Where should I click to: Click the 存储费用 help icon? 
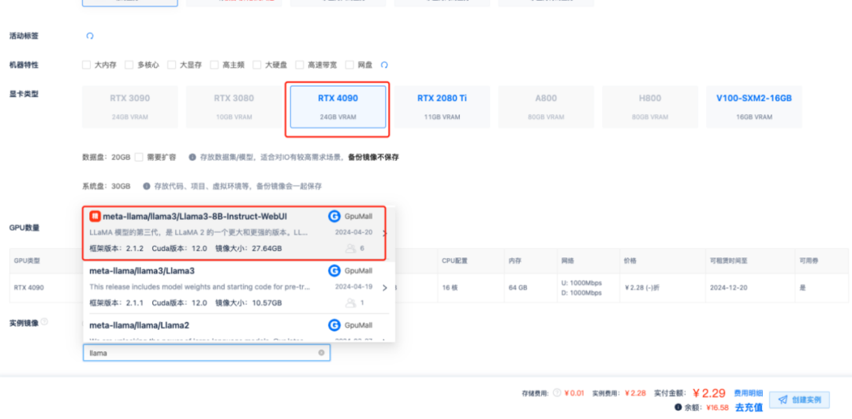pos(557,393)
